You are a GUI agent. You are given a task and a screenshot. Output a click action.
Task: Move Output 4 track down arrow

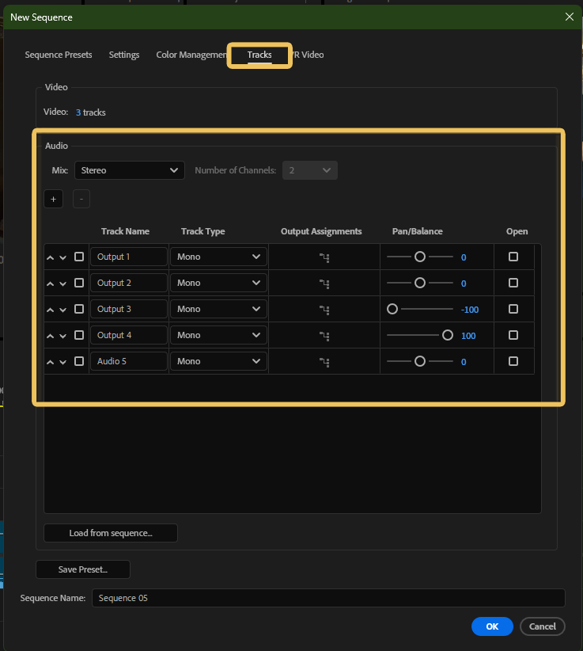coord(63,336)
